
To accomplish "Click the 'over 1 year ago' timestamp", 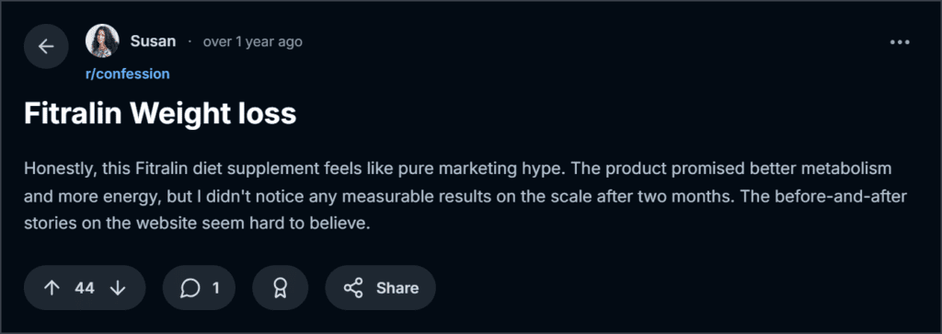I will pyautogui.click(x=252, y=41).
